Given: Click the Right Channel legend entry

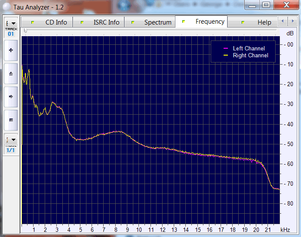Looking at the screenshot, I should 250,56.
